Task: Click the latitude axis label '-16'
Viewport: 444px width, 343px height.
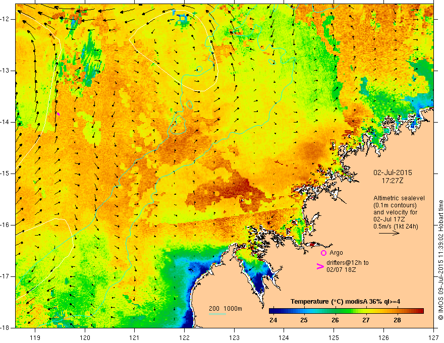Action: tap(6, 225)
